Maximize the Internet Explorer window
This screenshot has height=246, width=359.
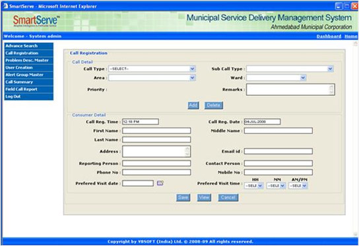coord(347,6)
